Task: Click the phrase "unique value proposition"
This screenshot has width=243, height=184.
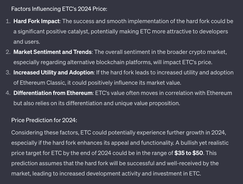Action: click(x=147, y=104)
